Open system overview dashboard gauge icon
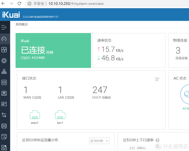The width and height of the screenshot is (189, 151). [4, 39]
